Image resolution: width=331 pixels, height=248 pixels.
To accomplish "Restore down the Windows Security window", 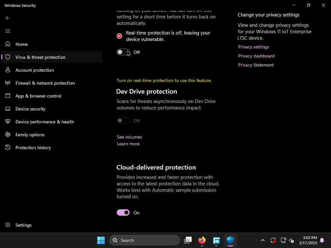I will (308, 5).
